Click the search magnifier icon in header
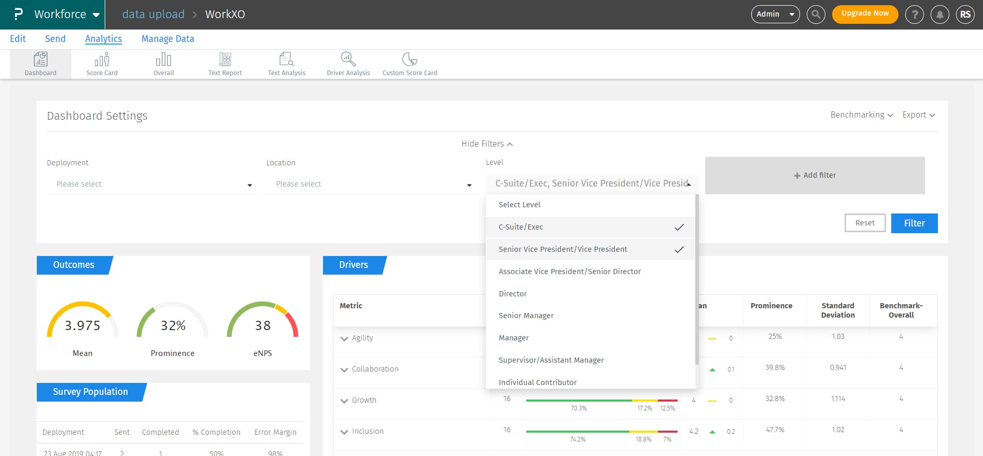 pyautogui.click(x=816, y=14)
